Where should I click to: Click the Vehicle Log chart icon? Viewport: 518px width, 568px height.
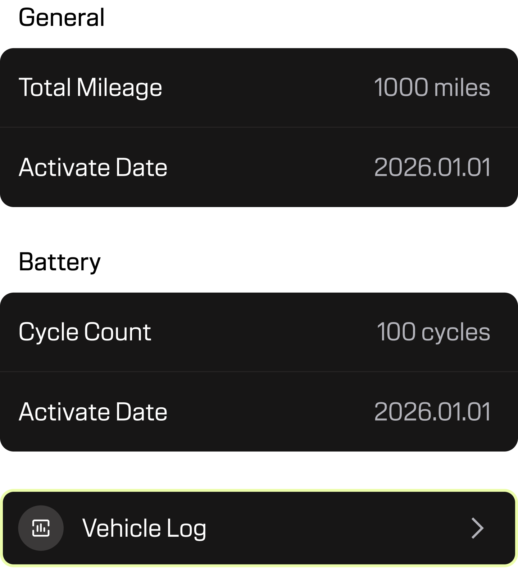pyautogui.click(x=41, y=528)
